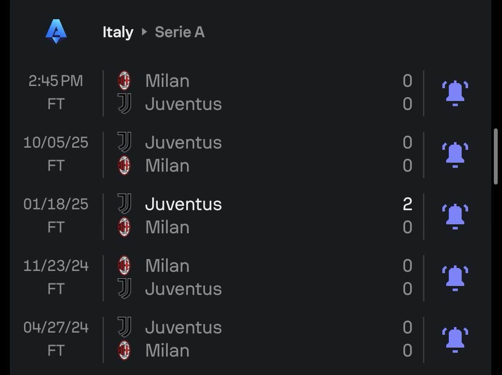Click the vertical scrollbar thumb
This screenshot has width=502, height=375.
[496, 157]
